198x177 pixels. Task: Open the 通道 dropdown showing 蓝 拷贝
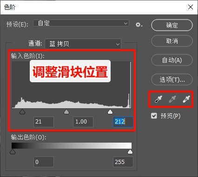[83, 44]
